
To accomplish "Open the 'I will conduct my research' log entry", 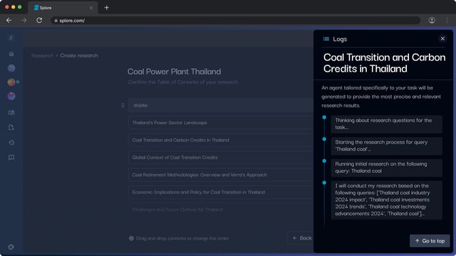I will (x=387, y=200).
